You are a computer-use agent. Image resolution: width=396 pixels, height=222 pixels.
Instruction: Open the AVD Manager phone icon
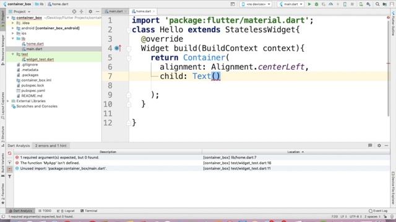[361, 4]
